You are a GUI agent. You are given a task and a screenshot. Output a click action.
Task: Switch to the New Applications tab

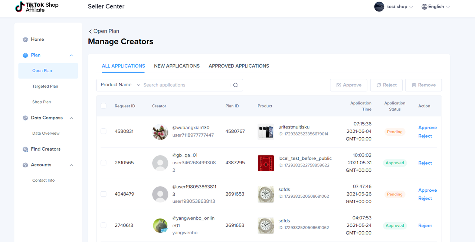(x=177, y=66)
